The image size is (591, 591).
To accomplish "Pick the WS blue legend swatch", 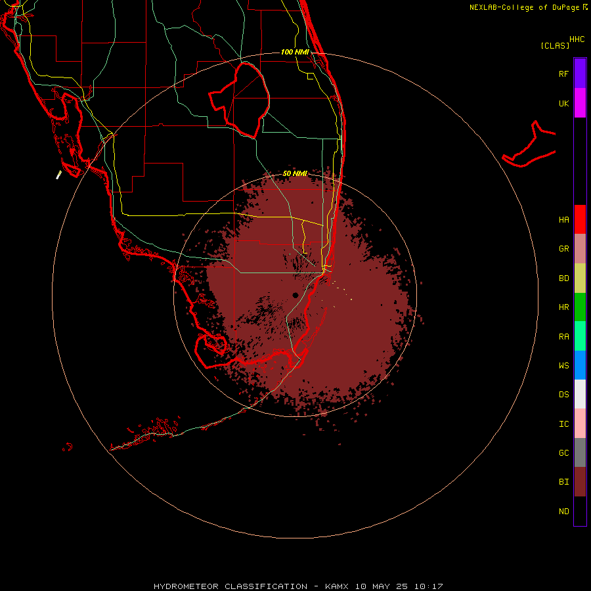I will pos(580,365).
